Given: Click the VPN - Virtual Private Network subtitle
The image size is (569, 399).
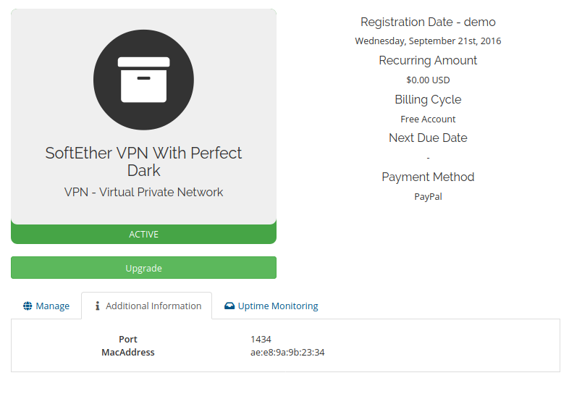Looking at the screenshot, I should [x=144, y=192].
